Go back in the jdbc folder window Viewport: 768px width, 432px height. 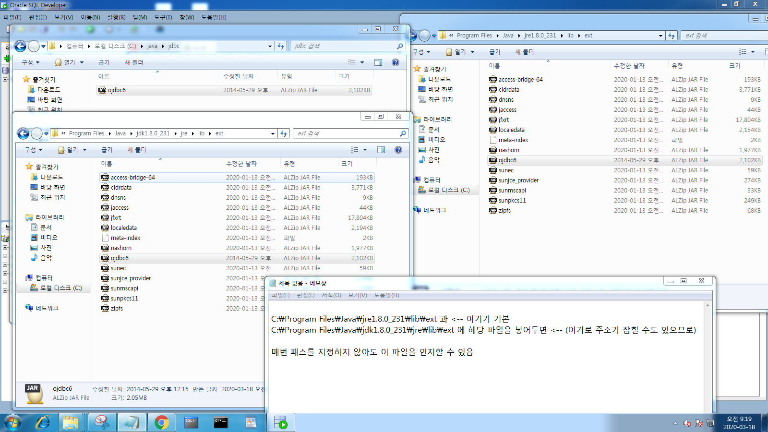click(x=20, y=46)
